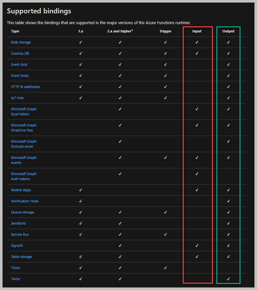Open the Cosmos DB link
Viewport: 257px width, 290px height.
(x=20, y=53)
